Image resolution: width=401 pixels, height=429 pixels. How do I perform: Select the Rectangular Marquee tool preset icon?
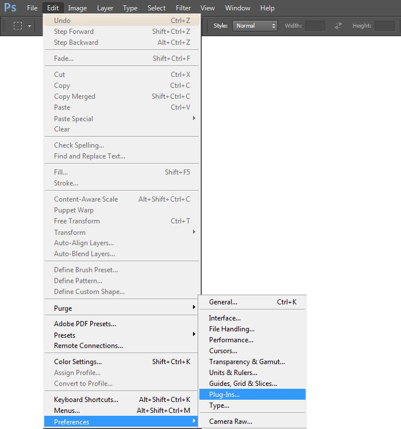click(x=18, y=26)
